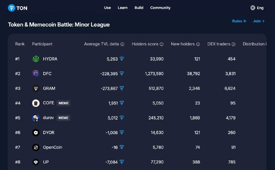Click the TON logo icon
275x170 pixels.
pos(12,8)
